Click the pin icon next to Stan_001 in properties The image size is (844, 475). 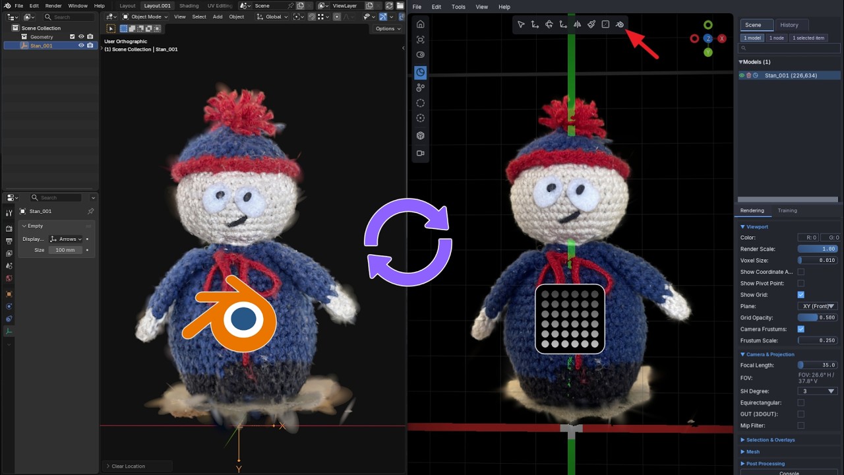coord(90,211)
